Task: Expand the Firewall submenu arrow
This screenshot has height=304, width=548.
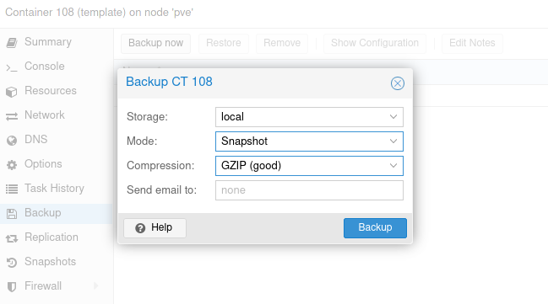Action: tap(95, 286)
